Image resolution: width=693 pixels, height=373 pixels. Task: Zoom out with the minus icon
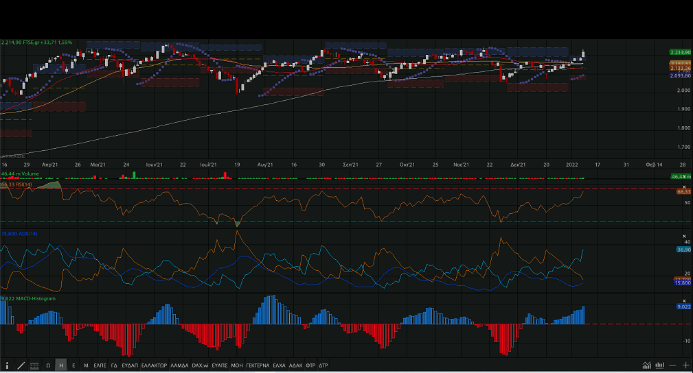click(x=673, y=365)
